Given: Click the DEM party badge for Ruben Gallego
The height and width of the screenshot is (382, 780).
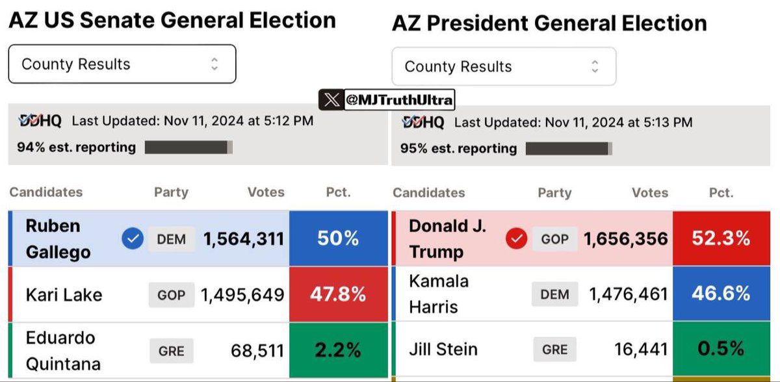Looking at the screenshot, I should pos(171,239).
